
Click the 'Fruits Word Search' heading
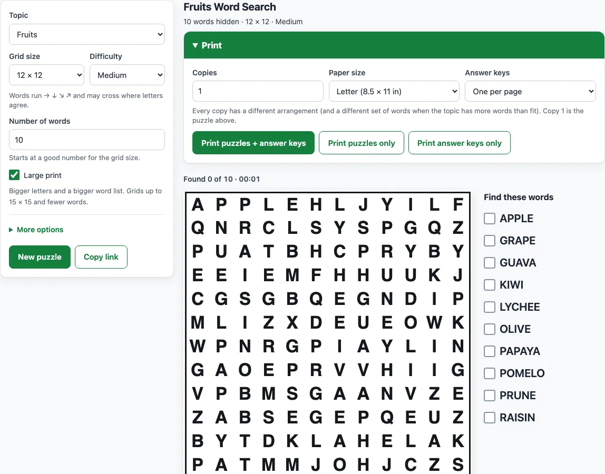230,7
